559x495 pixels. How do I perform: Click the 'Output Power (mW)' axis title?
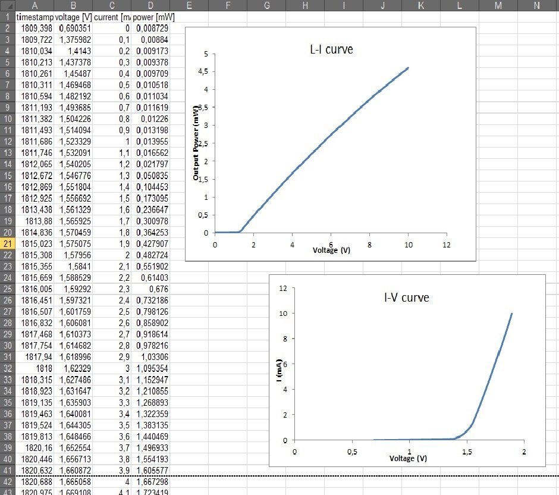point(196,143)
